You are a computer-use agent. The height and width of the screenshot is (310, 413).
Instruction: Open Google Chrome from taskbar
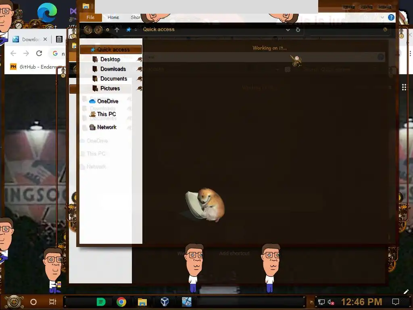pyautogui.click(x=121, y=302)
